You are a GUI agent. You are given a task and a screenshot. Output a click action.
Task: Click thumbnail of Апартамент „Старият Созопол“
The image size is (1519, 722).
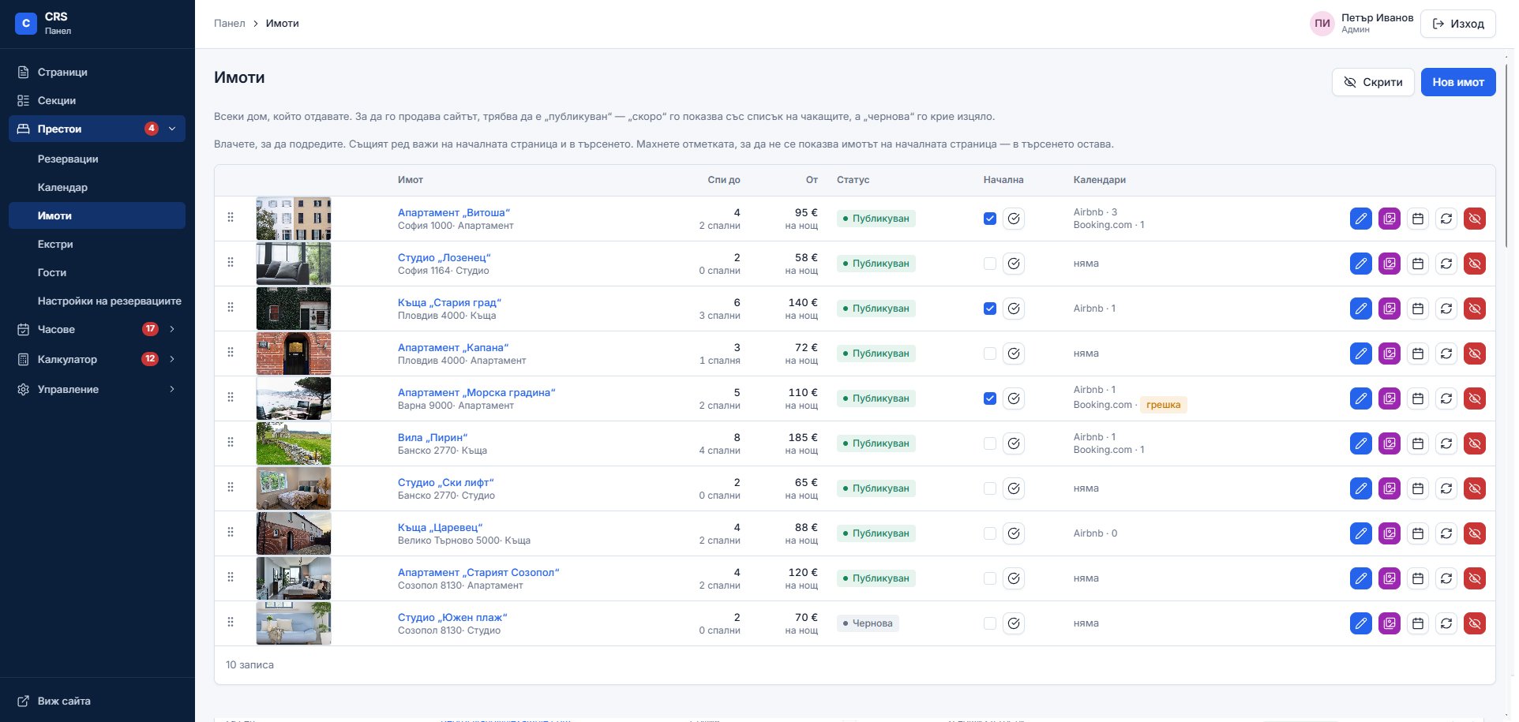coord(294,578)
